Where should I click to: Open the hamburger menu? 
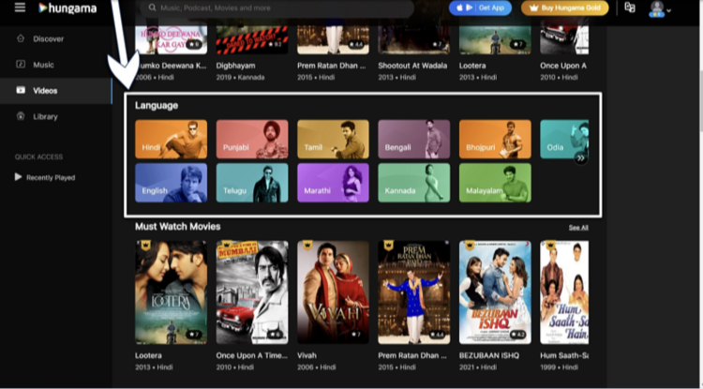tap(20, 7)
